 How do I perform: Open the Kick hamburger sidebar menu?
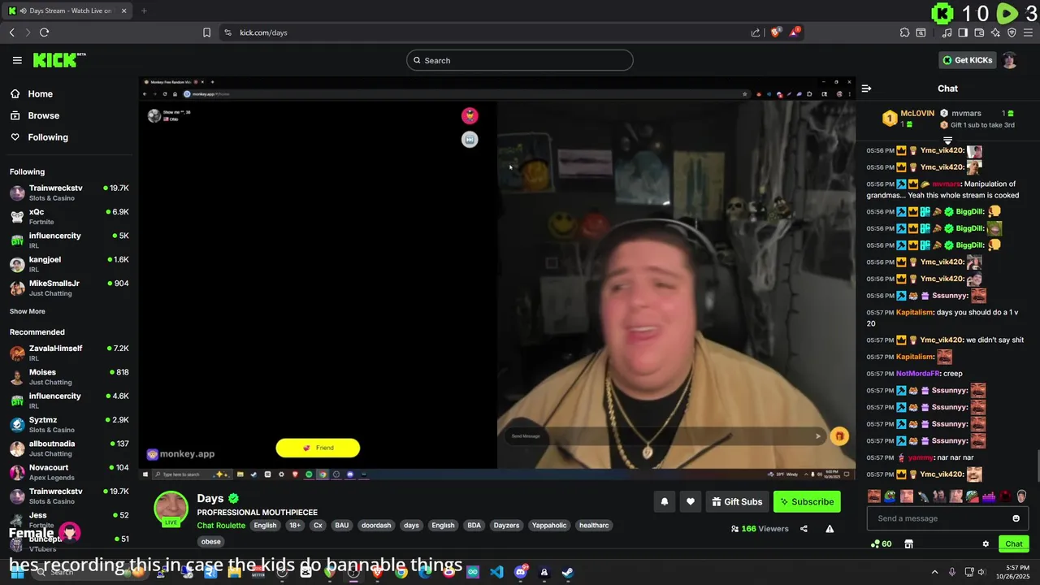[17, 60]
